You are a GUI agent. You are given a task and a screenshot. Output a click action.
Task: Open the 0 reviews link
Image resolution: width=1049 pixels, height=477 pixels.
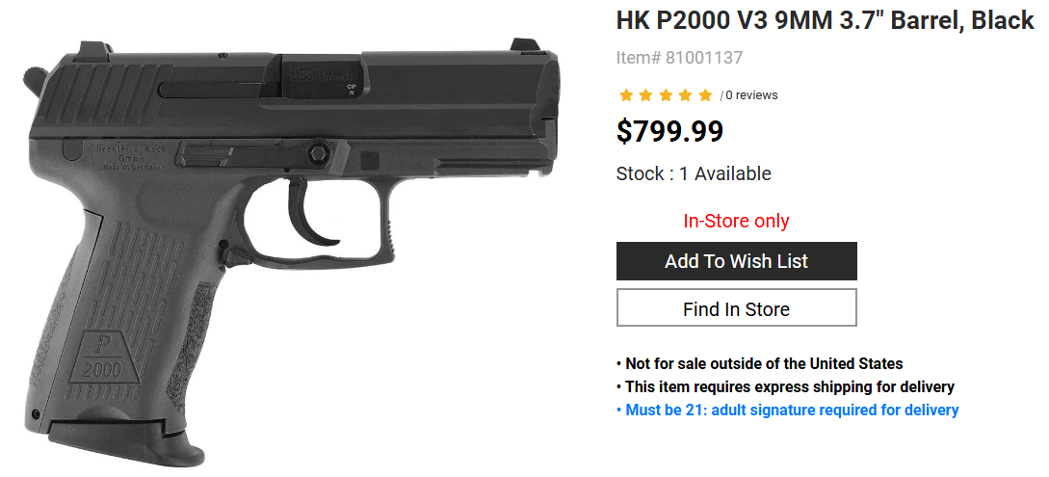[751, 95]
